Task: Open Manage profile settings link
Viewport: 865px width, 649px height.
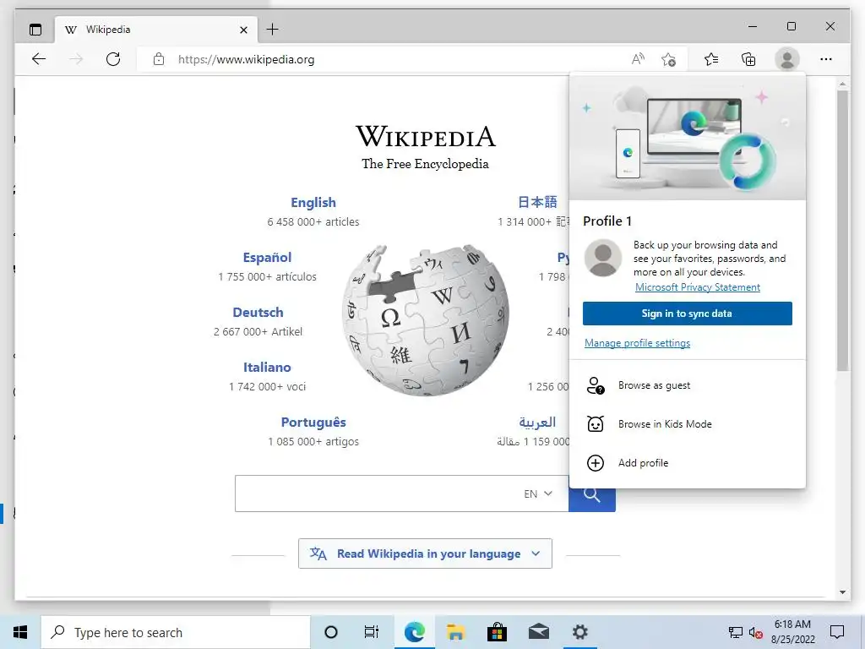Action: (x=637, y=343)
